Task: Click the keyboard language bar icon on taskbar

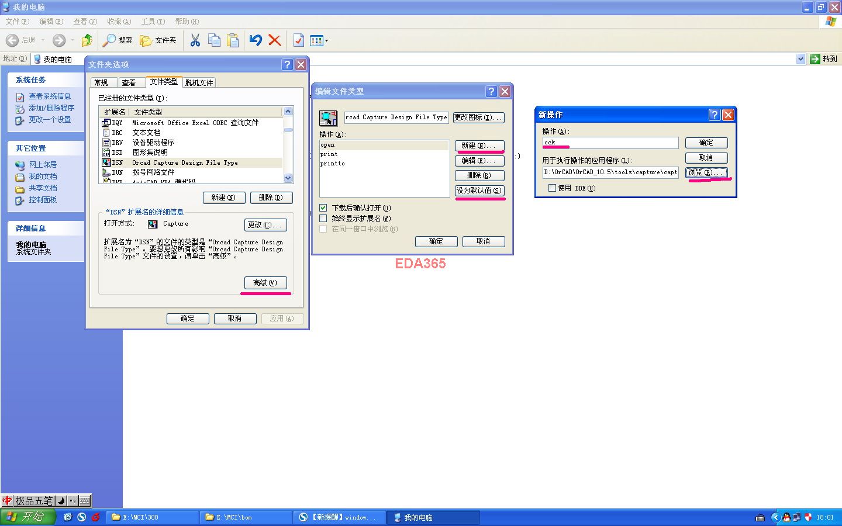Action: pos(760,518)
